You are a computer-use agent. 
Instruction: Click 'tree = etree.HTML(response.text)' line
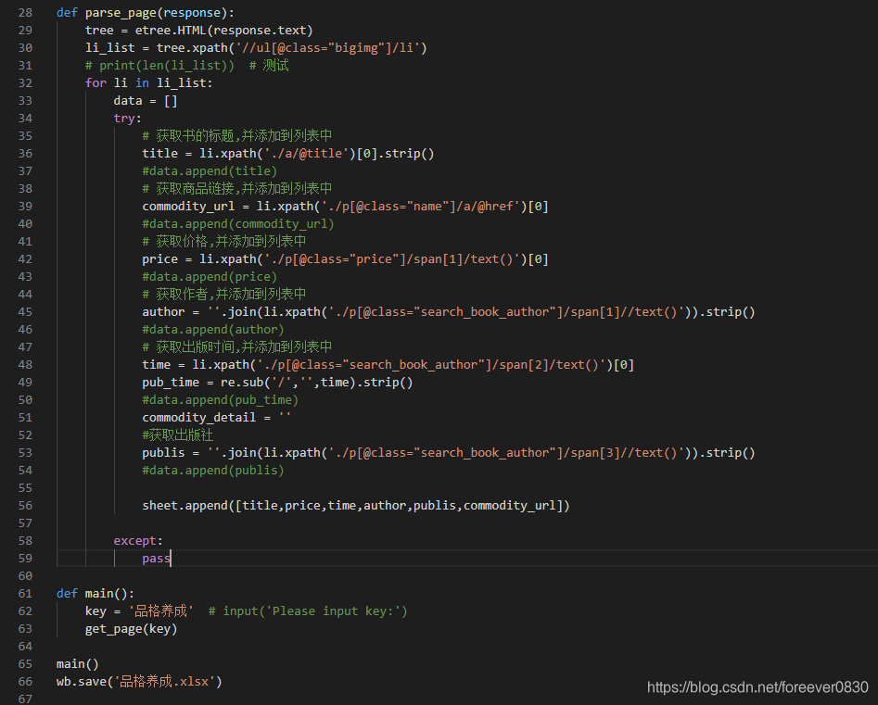point(198,31)
